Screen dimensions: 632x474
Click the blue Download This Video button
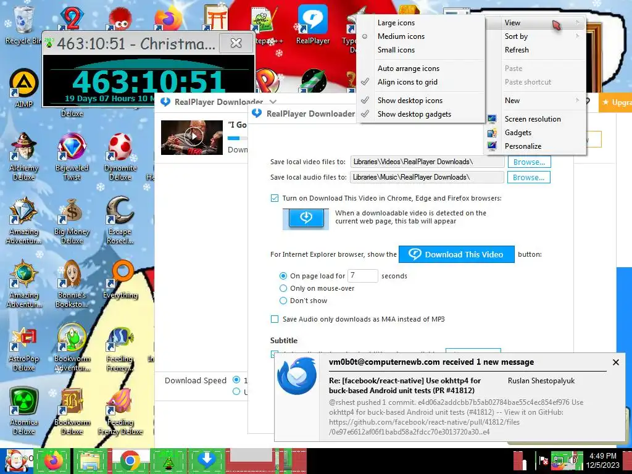(456, 254)
